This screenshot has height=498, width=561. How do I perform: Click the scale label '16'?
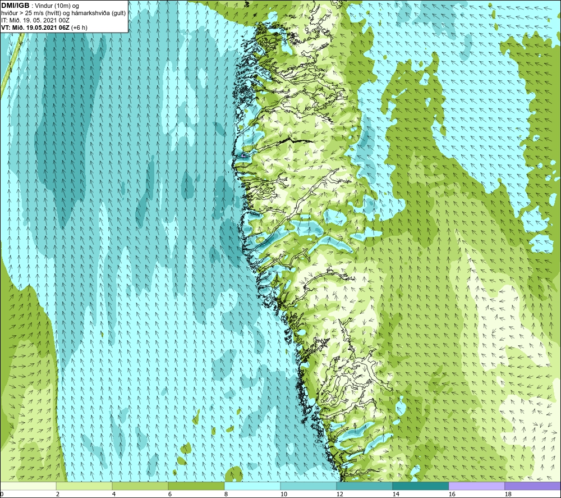pos(452,494)
